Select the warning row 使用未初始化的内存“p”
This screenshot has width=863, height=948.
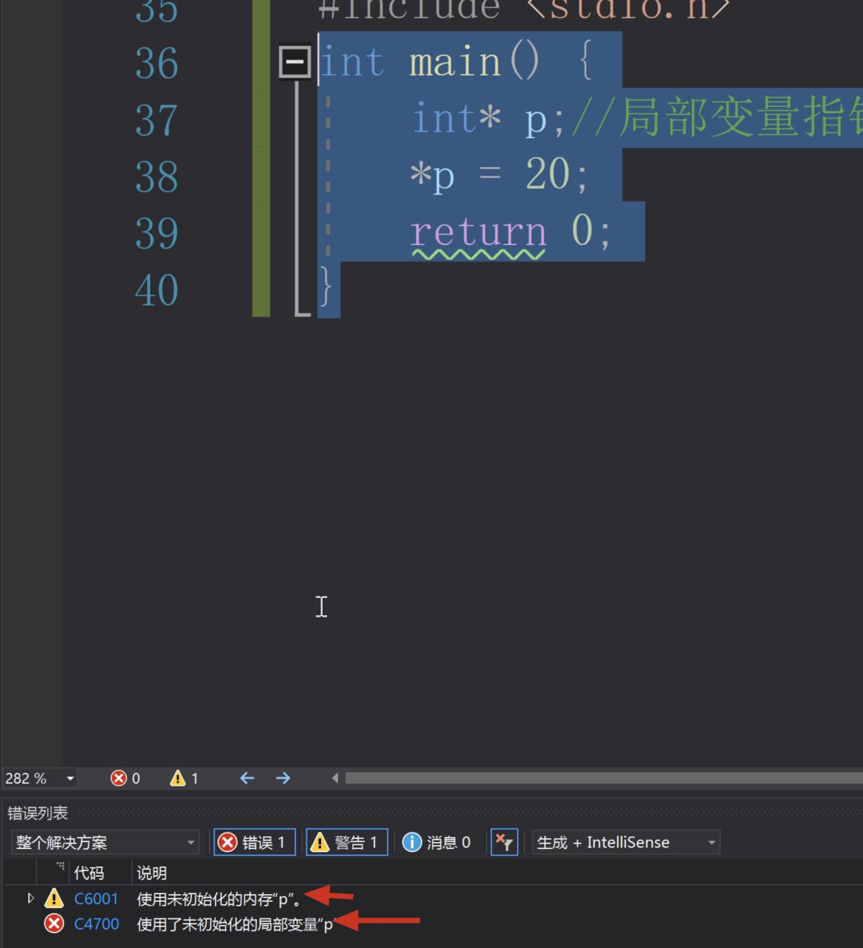(219, 899)
